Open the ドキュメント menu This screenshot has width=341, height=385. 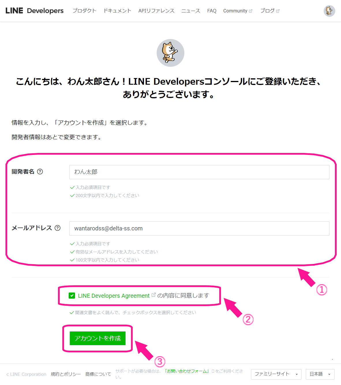click(117, 11)
